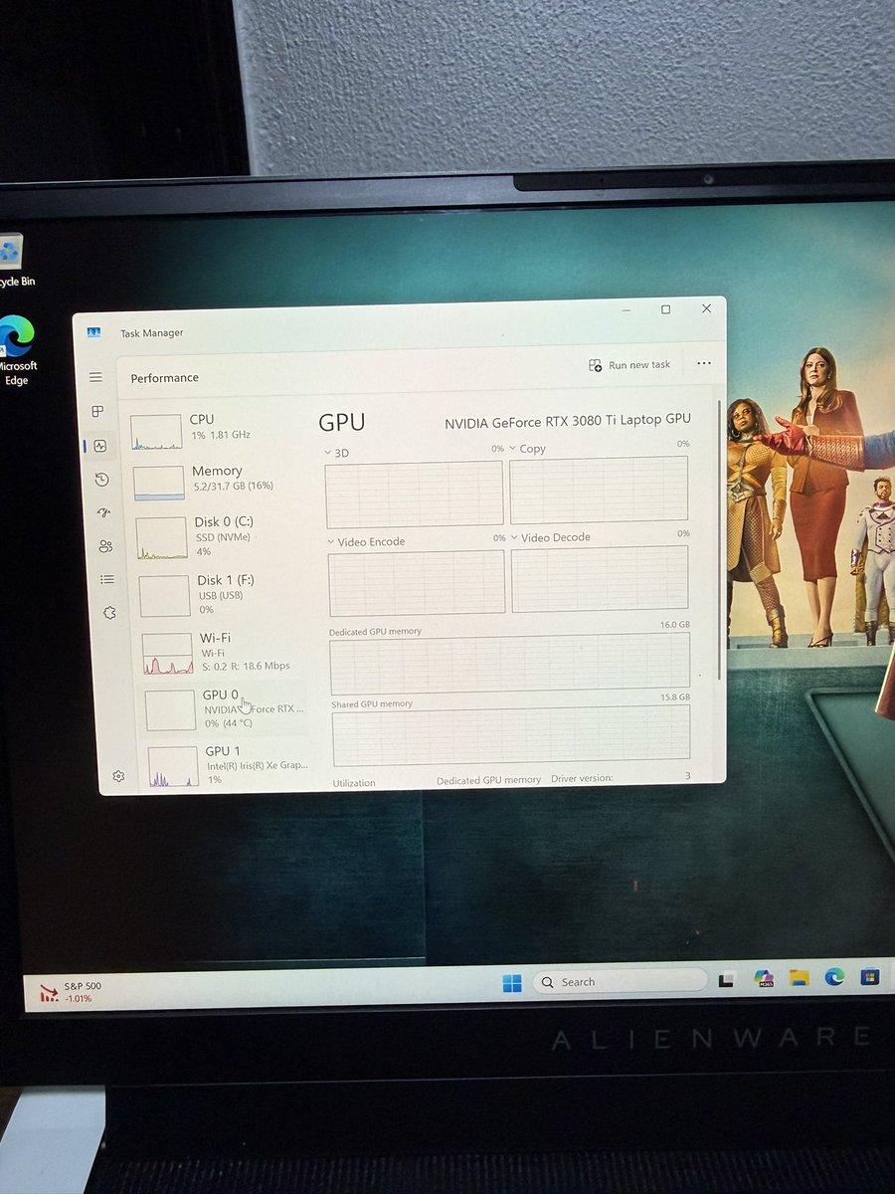
Task: Click the Driver version label
Action: coord(582,778)
